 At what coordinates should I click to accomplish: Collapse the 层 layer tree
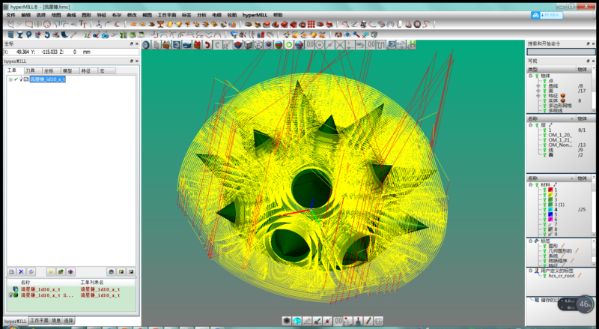pos(530,125)
